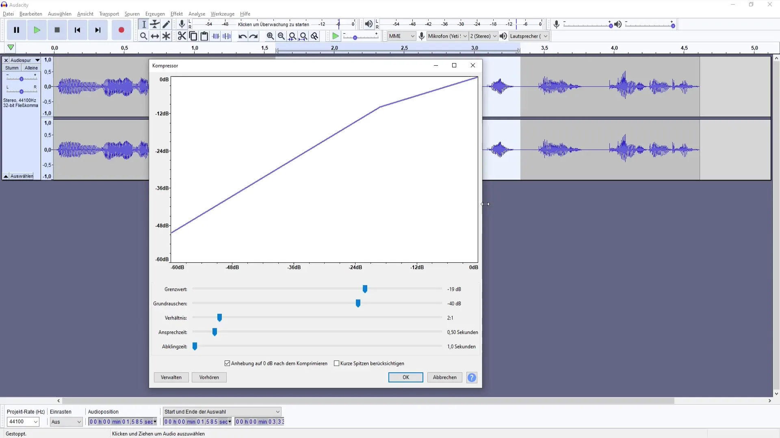Collapse the track with the bottom arrow
Screen dimensions: 780x438
coord(6,176)
